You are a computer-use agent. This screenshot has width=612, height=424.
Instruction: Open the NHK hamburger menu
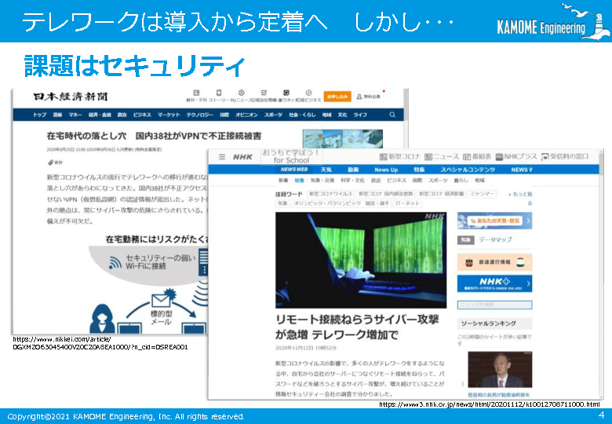222,157
